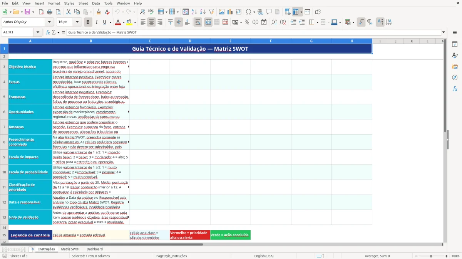Toggle Center Horizontally alignment

click(151, 22)
